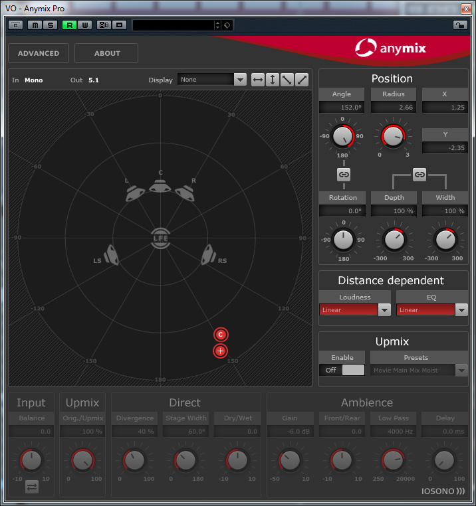Toggle the Read automation R button
Image resolution: width=476 pixels, height=506 pixels.
click(x=69, y=25)
